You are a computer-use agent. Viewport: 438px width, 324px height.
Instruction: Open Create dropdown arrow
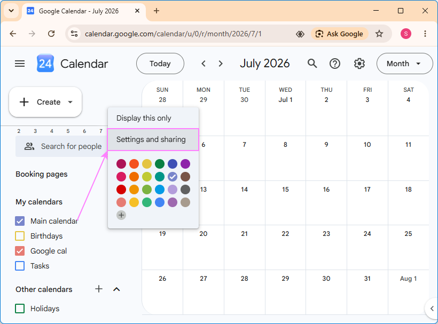[x=71, y=102]
